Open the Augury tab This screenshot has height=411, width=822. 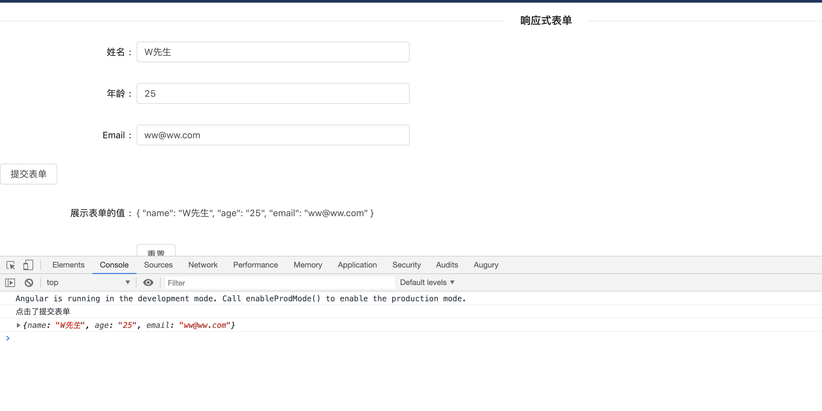[486, 265]
